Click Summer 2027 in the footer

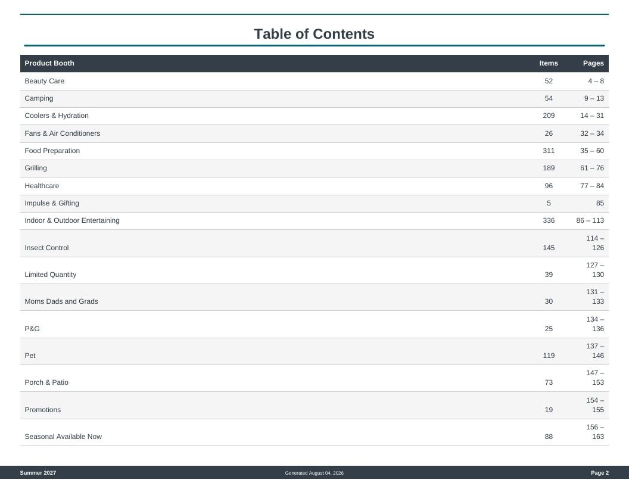[x=38, y=473]
